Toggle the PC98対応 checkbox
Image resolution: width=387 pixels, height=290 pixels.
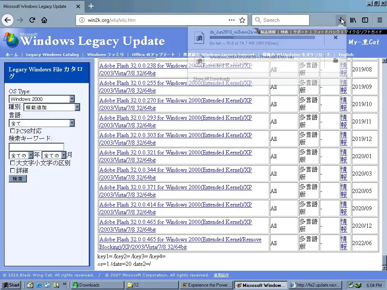click(12, 131)
